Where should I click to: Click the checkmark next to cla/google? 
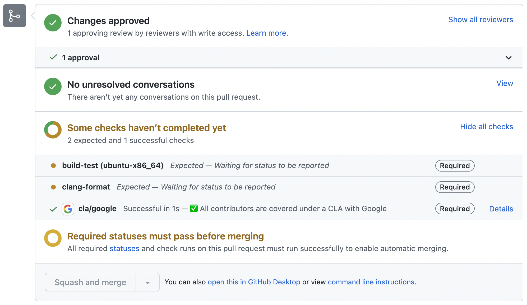pyautogui.click(x=53, y=209)
